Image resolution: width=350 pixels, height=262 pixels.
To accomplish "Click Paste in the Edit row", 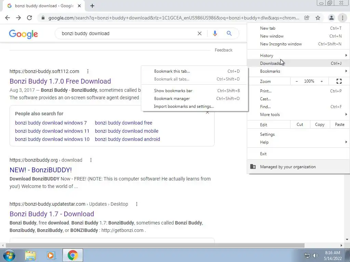I will coord(339,125).
